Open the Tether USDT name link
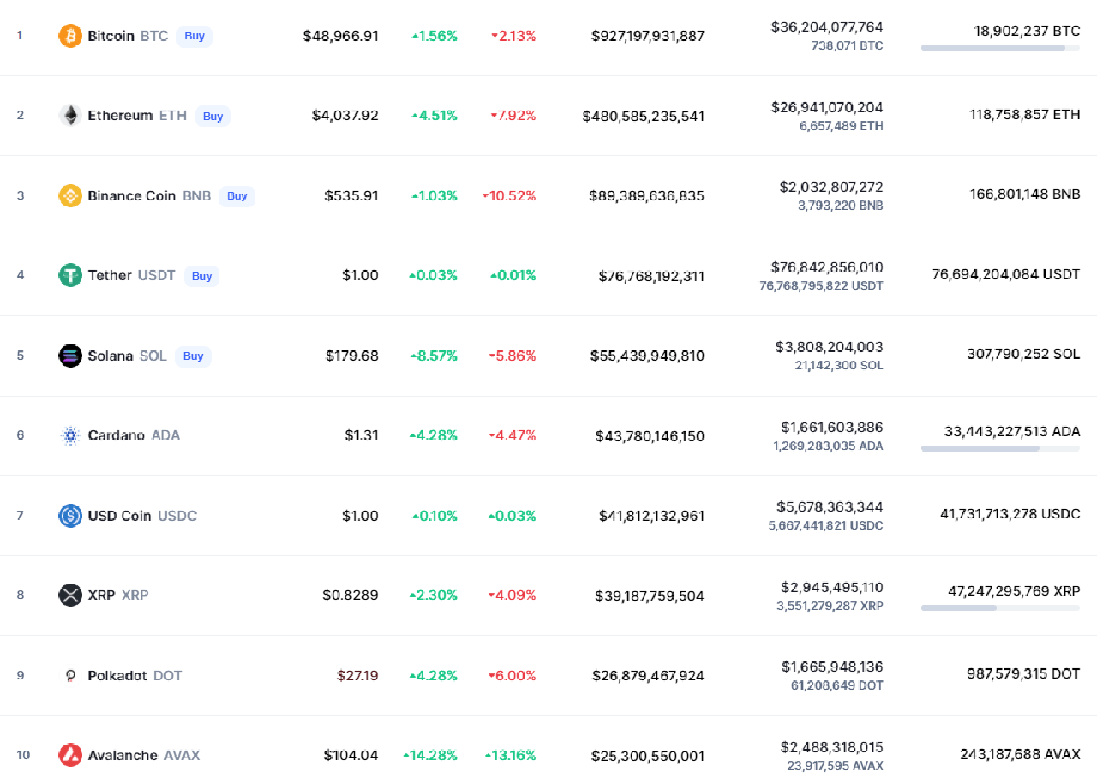This screenshot has width=1097, height=784. coord(131,275)
